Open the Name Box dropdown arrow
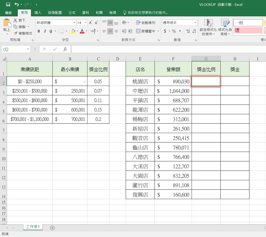266x237 pixels. point(28,49)
